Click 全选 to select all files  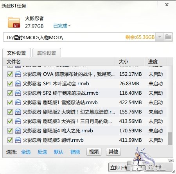tap(26, 152)
